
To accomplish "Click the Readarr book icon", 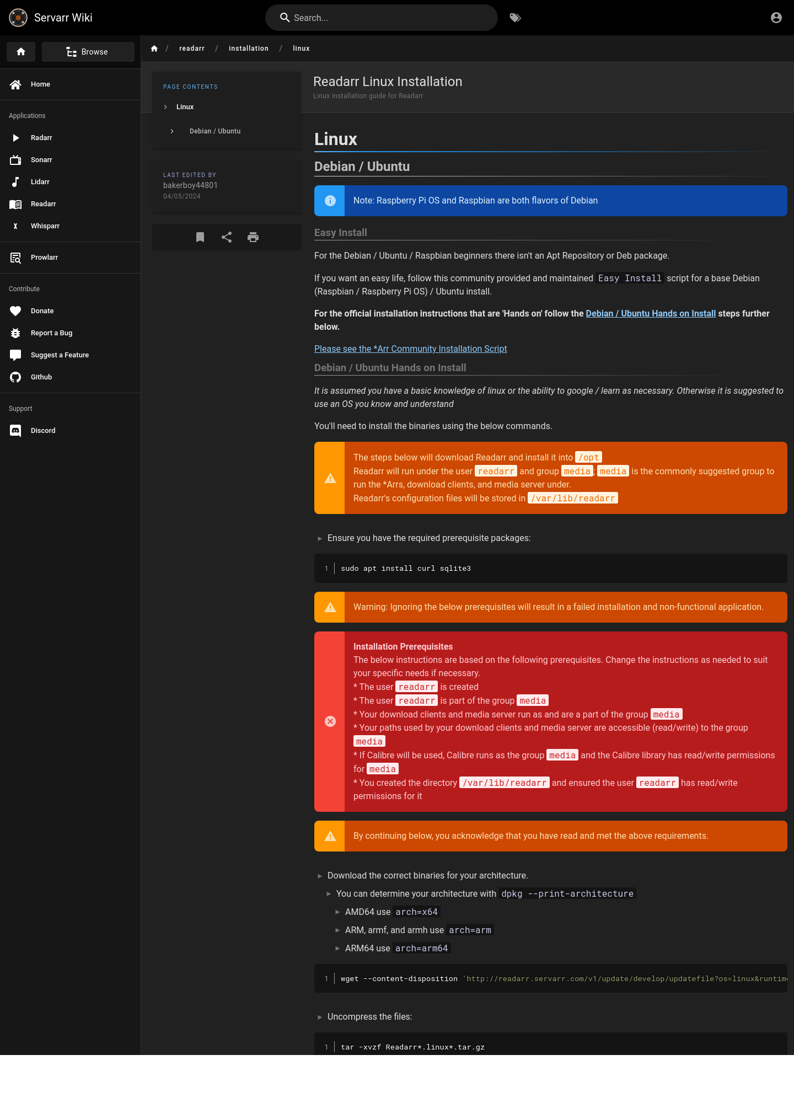I will tap(15, 204).
